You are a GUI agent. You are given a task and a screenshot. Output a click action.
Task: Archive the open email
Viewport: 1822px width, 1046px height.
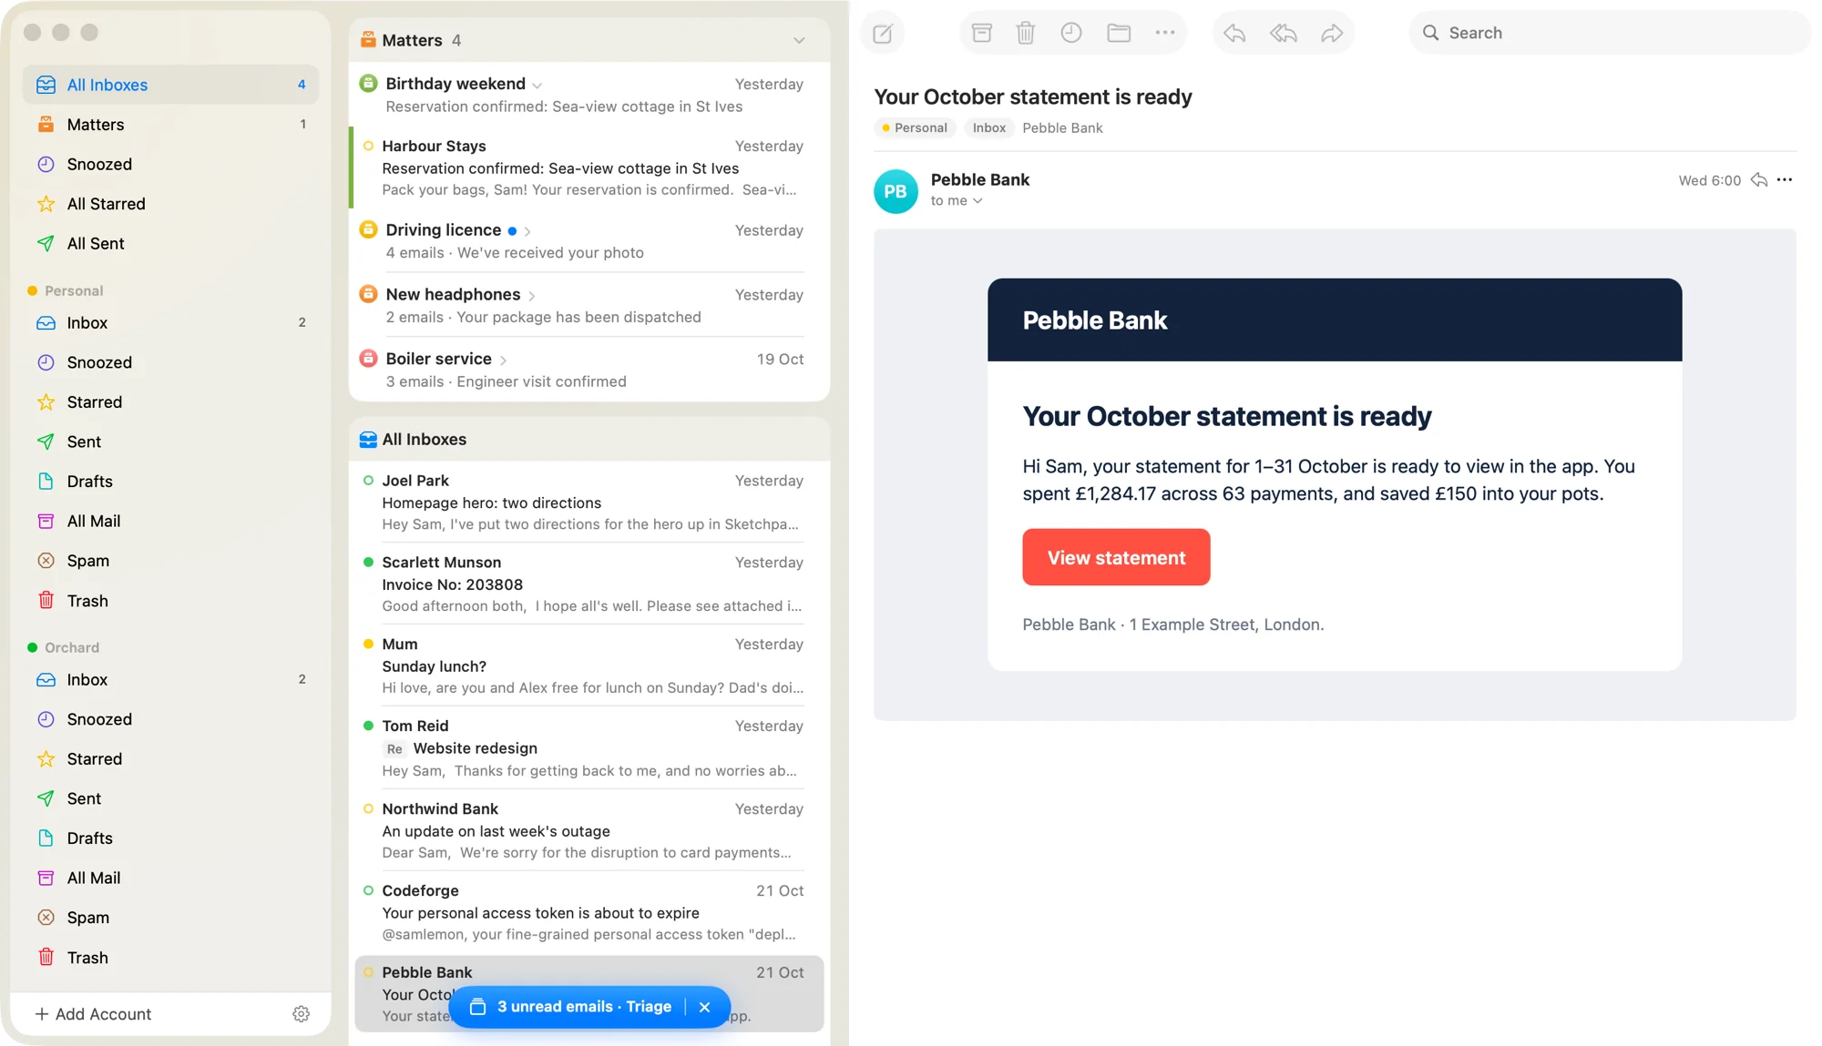[x=981, y=33]
